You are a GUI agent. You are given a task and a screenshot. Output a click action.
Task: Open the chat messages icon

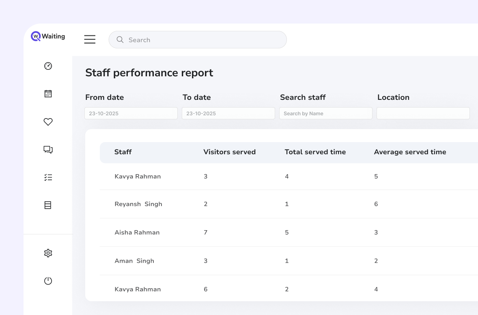[x=48, y=149]
